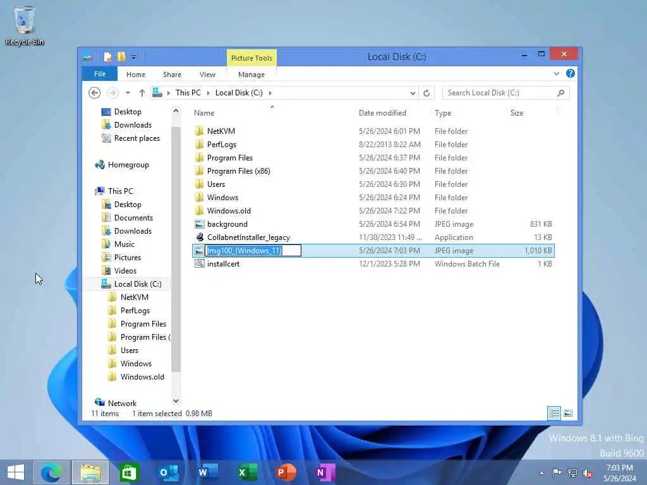Viewport: 647px width, 485px height.
Task: Select Program Files folder in file list
Action: point(230,157)
